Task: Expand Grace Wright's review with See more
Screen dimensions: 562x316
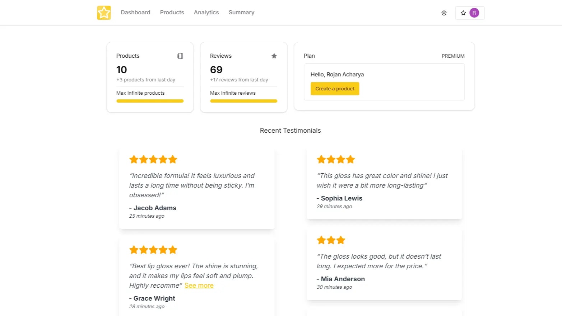Action: (199, 286)
